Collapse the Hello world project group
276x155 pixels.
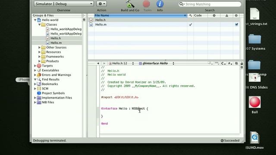[35, 20]
